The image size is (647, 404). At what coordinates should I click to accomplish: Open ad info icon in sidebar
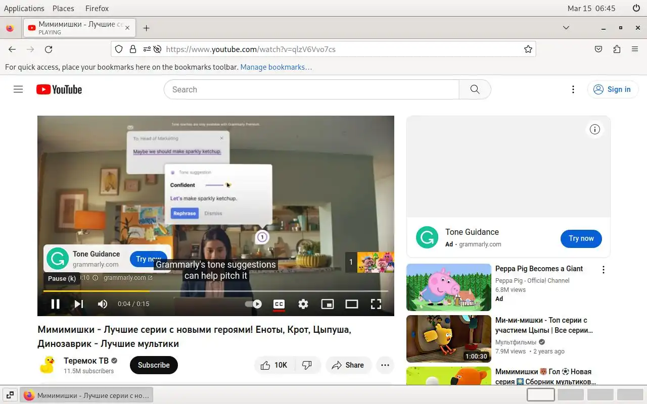click(595, 130)
